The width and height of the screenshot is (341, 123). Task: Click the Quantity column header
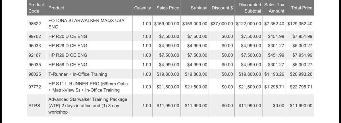pos(142,8)
